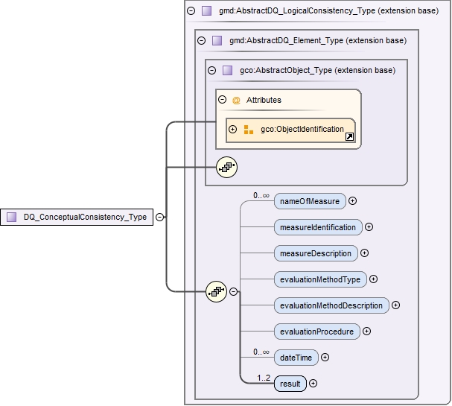Expand the result element
Viewport: 452px width, 406px height.
click(x=313, y=384)
